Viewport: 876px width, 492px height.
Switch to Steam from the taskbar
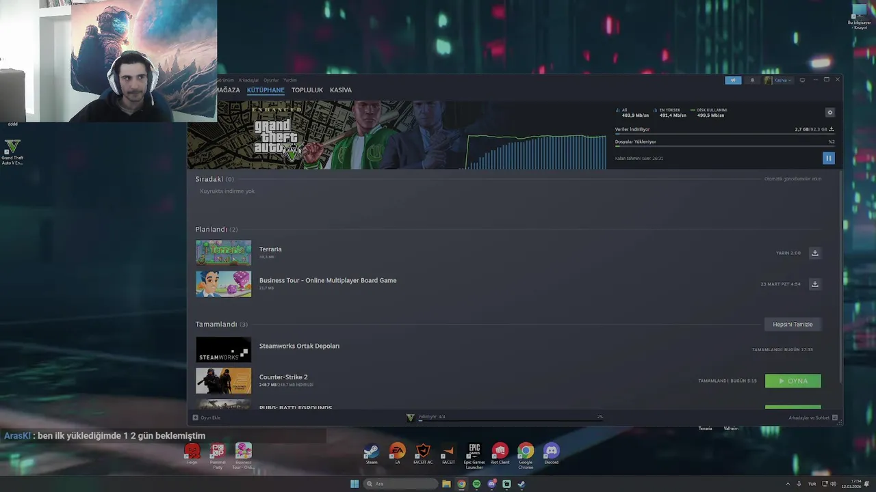(x=521, y=484)
